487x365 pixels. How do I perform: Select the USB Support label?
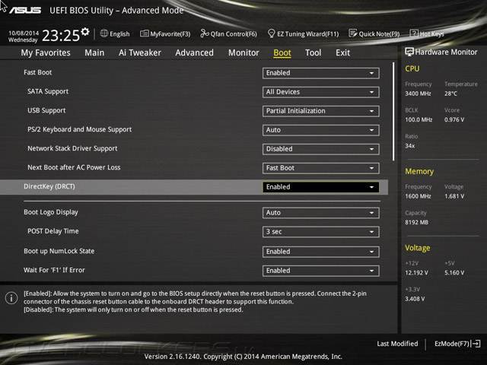pyautogui.click(x=46, y=110)
